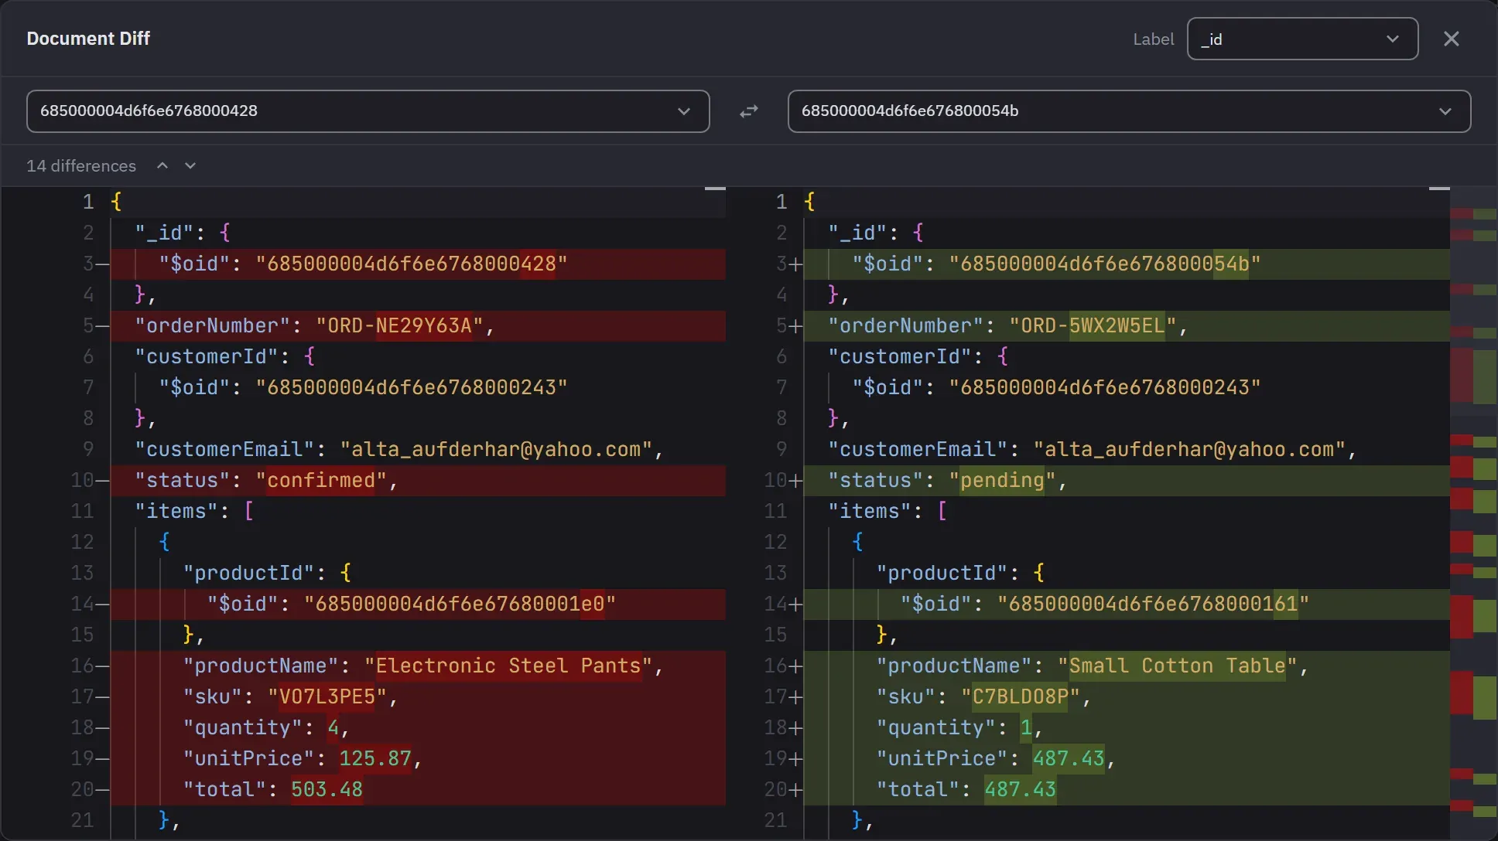Click left unitPrice value 125.87
The height and width of the screenshot is (841, 1498).
[x=375, y=758]
